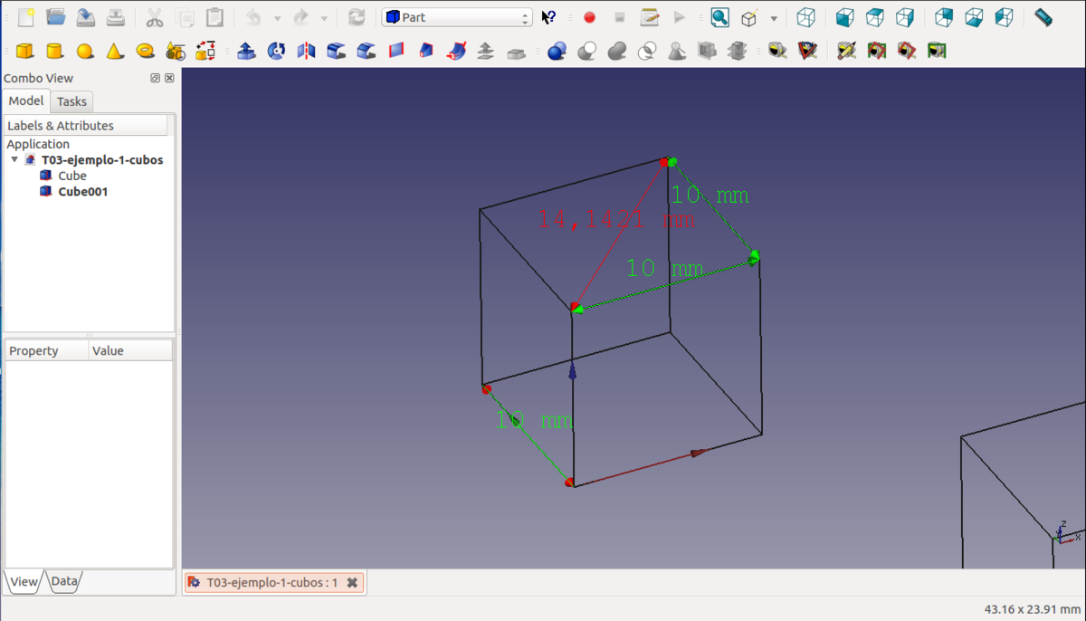The height and width of the screenshot is (621, 1086).
Task: Toggle 3D measurements display
Action: tap(907, 51)
